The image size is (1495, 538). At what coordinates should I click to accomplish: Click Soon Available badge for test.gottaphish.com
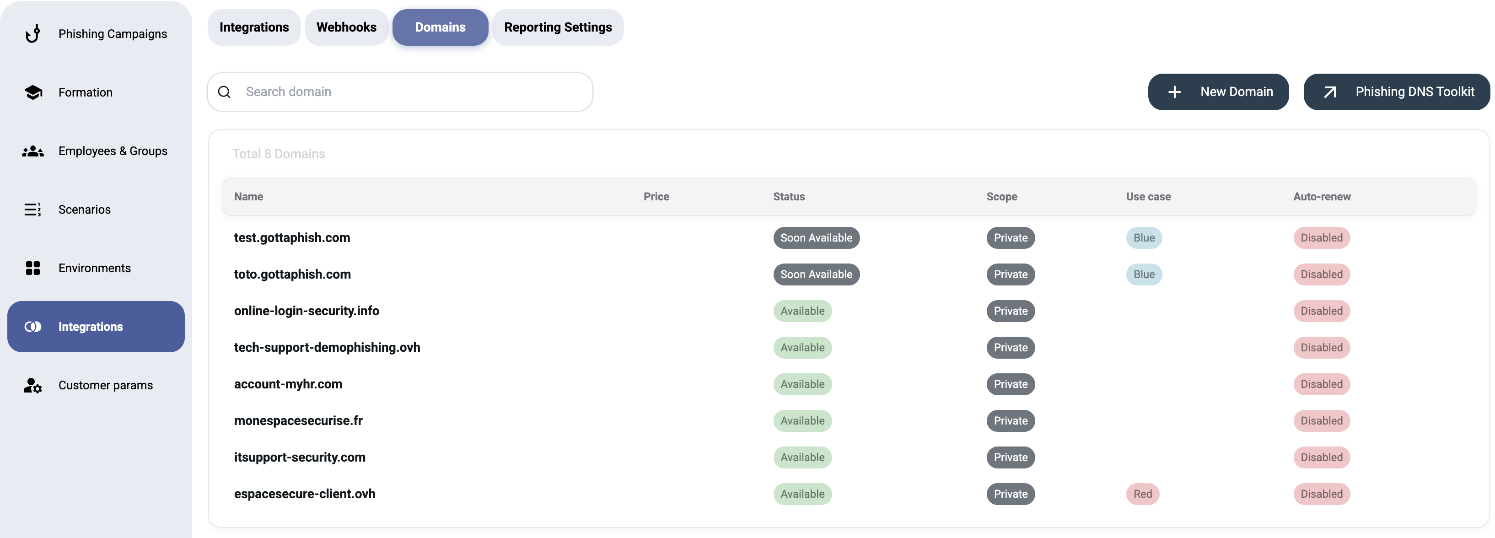click(x=816, y=238)
